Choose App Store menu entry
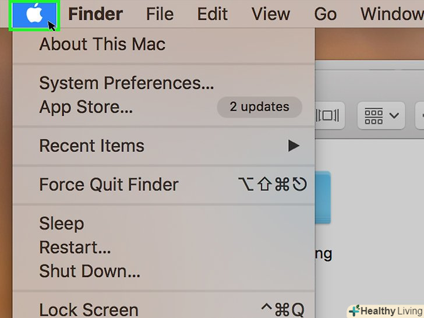 [86, 107]
